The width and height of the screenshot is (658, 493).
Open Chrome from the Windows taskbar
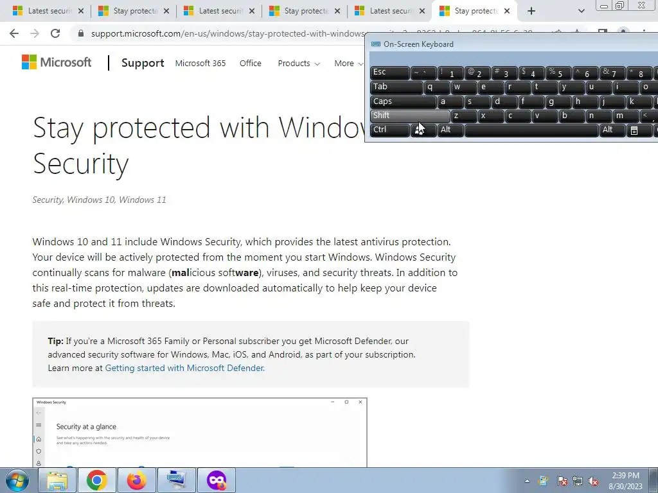96,480
